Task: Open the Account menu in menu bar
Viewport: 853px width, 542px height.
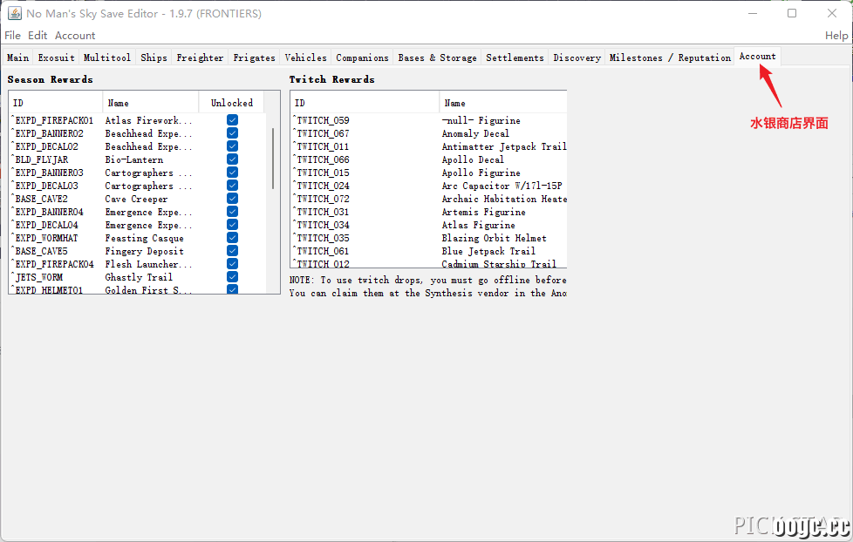Action: [x=75, y=36]
